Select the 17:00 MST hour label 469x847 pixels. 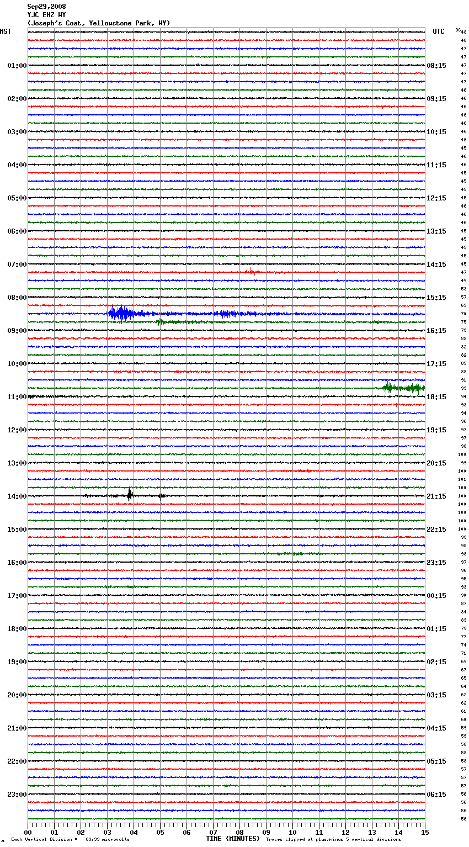tap(17, 596)
